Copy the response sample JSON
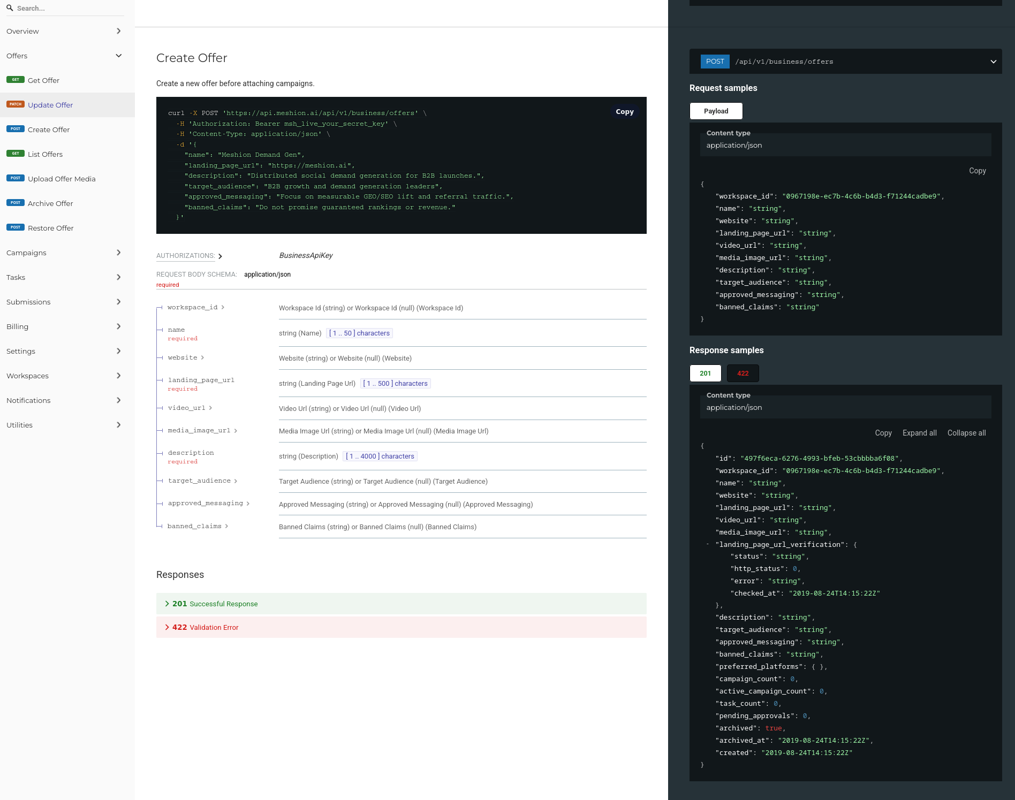Viewport: 1015px width, 800px height. pyautogui.click(x=883, y=433)
